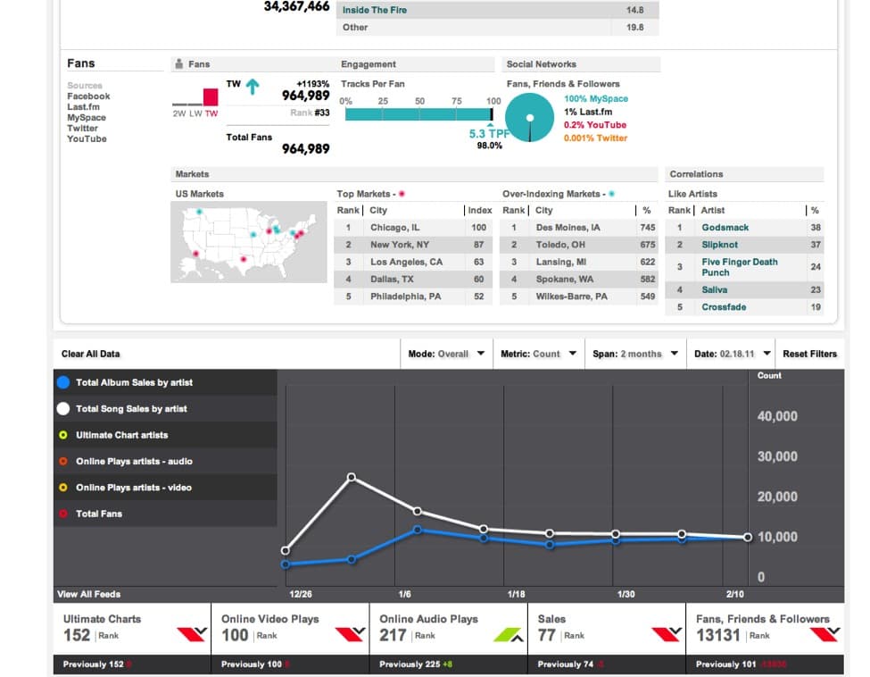This screenshot has height=677, width=870.
Task: Click red down-trend icon on Ultimate Charts
Action: (x=192, y=634)
